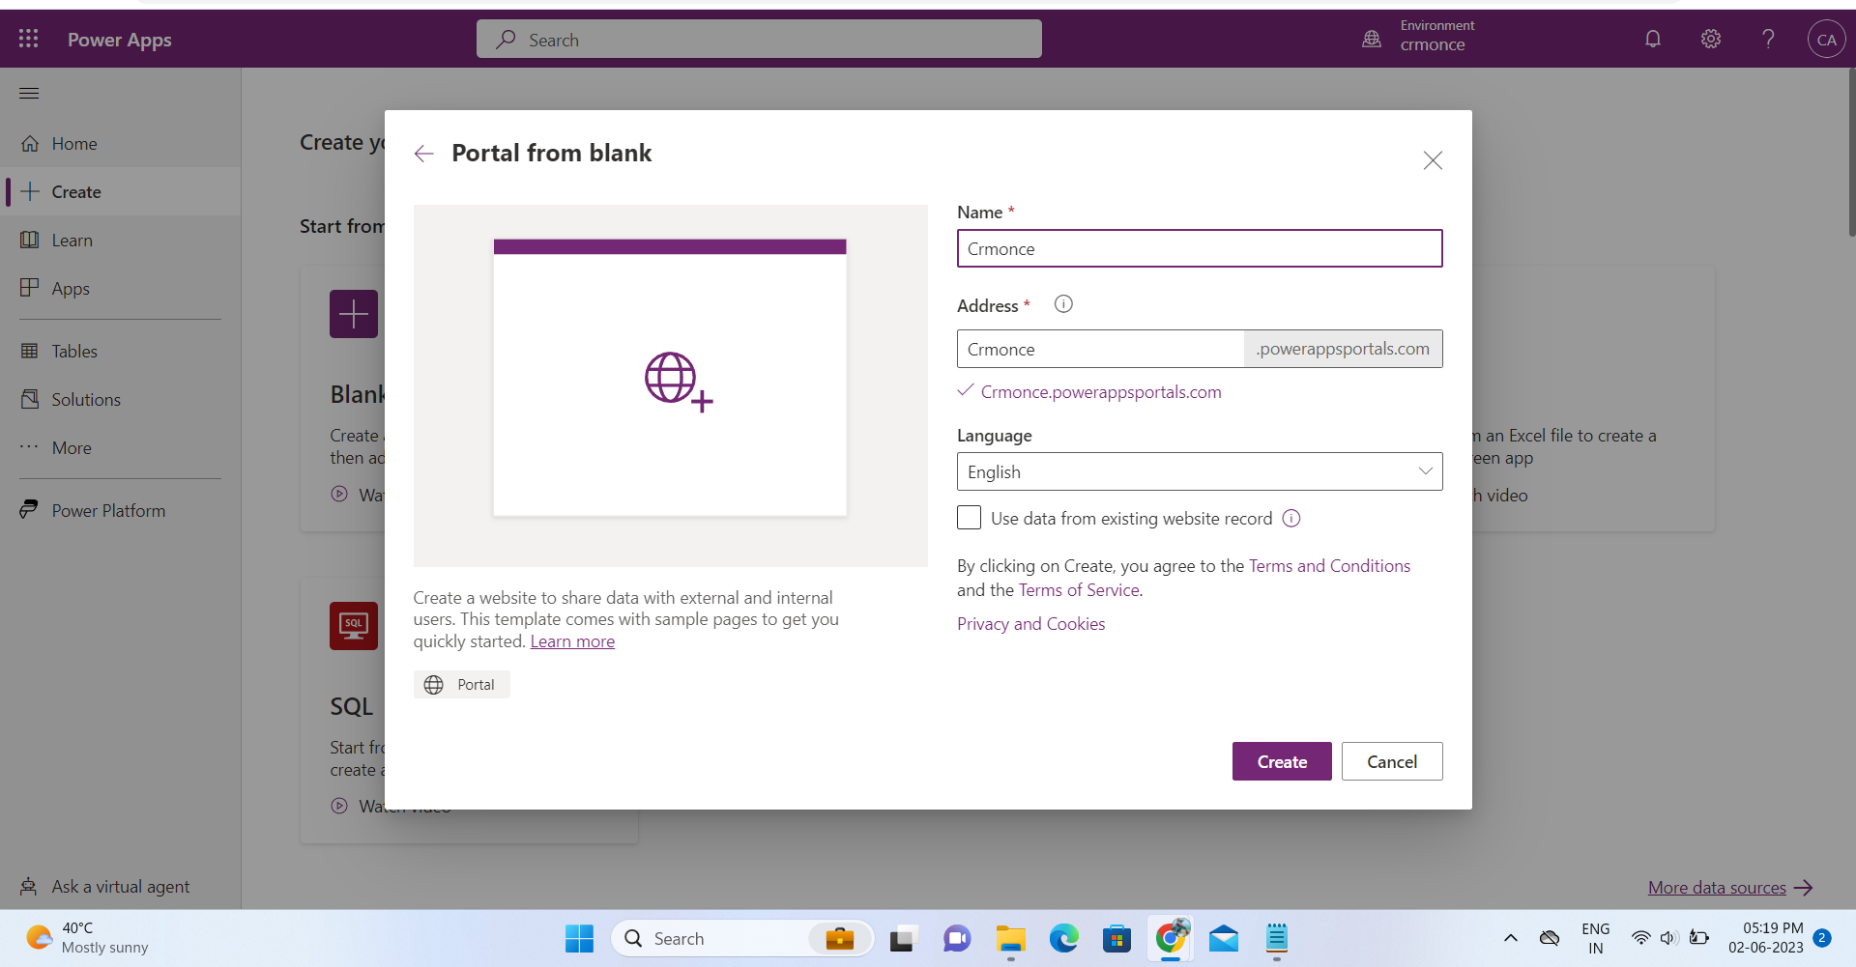
Task: Click the globe plus portal preview image
Action: 679,382
